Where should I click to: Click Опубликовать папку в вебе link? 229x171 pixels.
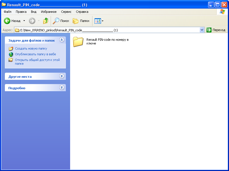coord(35,54)
